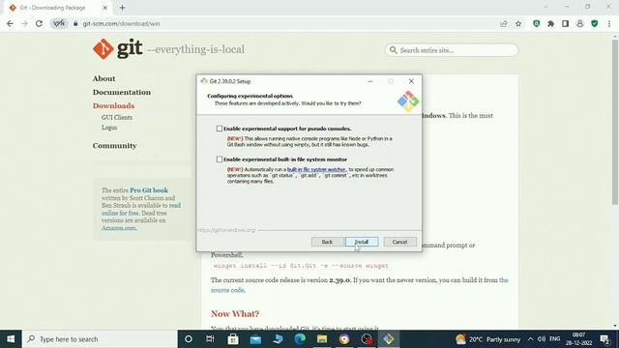Screen dimensions: 619x348
Task: Open the VPN badge in address bar
Action: pos(59,23)
